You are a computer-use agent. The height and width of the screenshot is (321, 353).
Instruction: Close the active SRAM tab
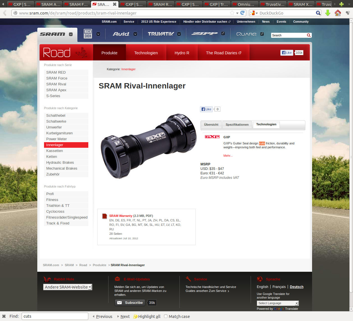[x=115, y=4]
